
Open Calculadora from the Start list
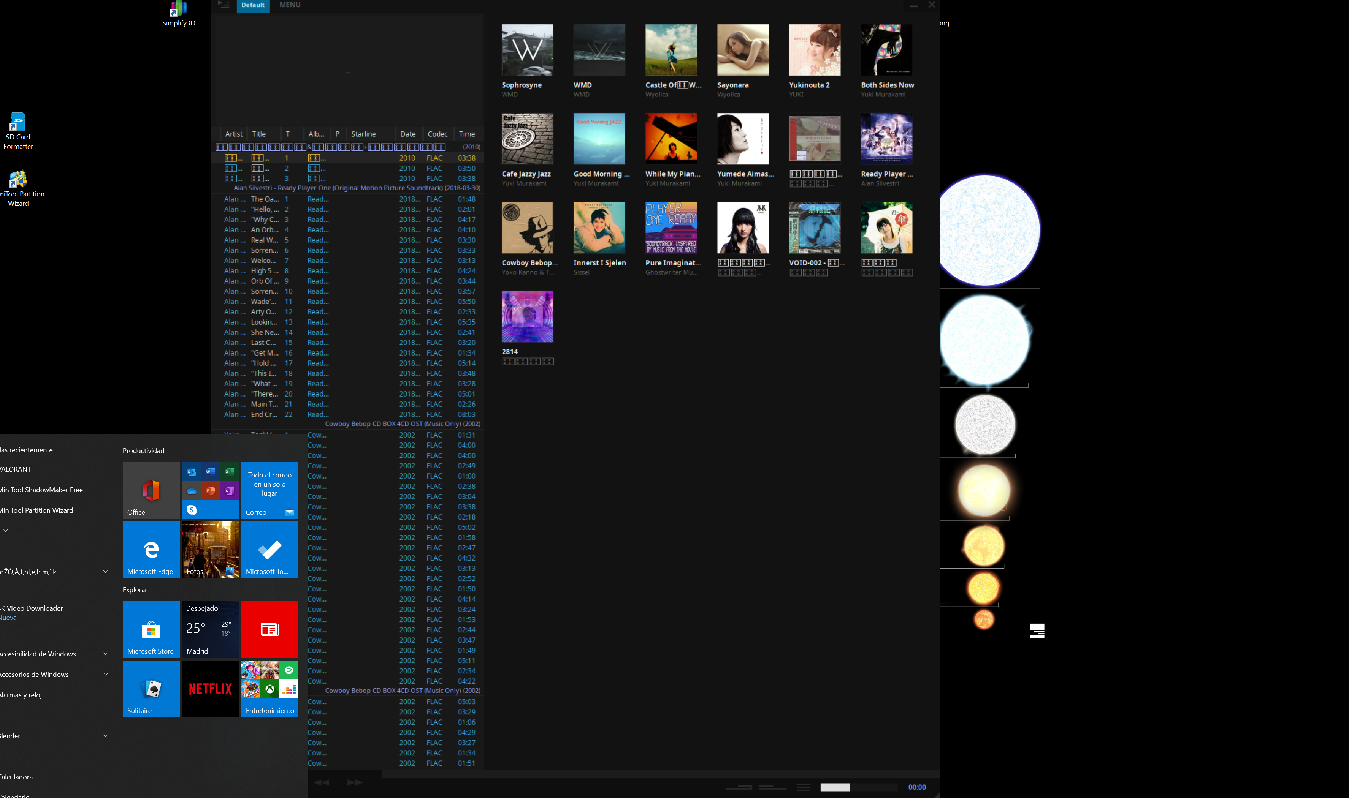point(16,777)
